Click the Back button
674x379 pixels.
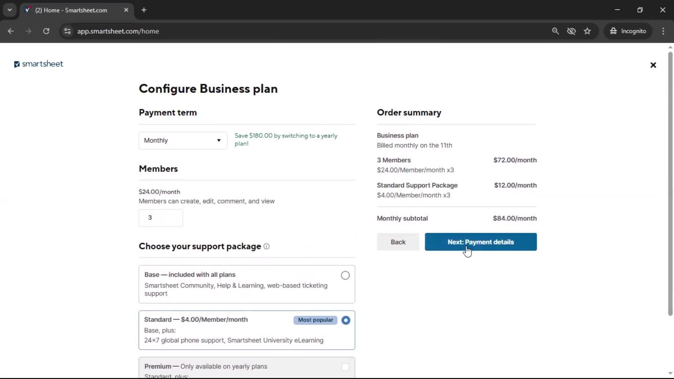pos(398,242)
